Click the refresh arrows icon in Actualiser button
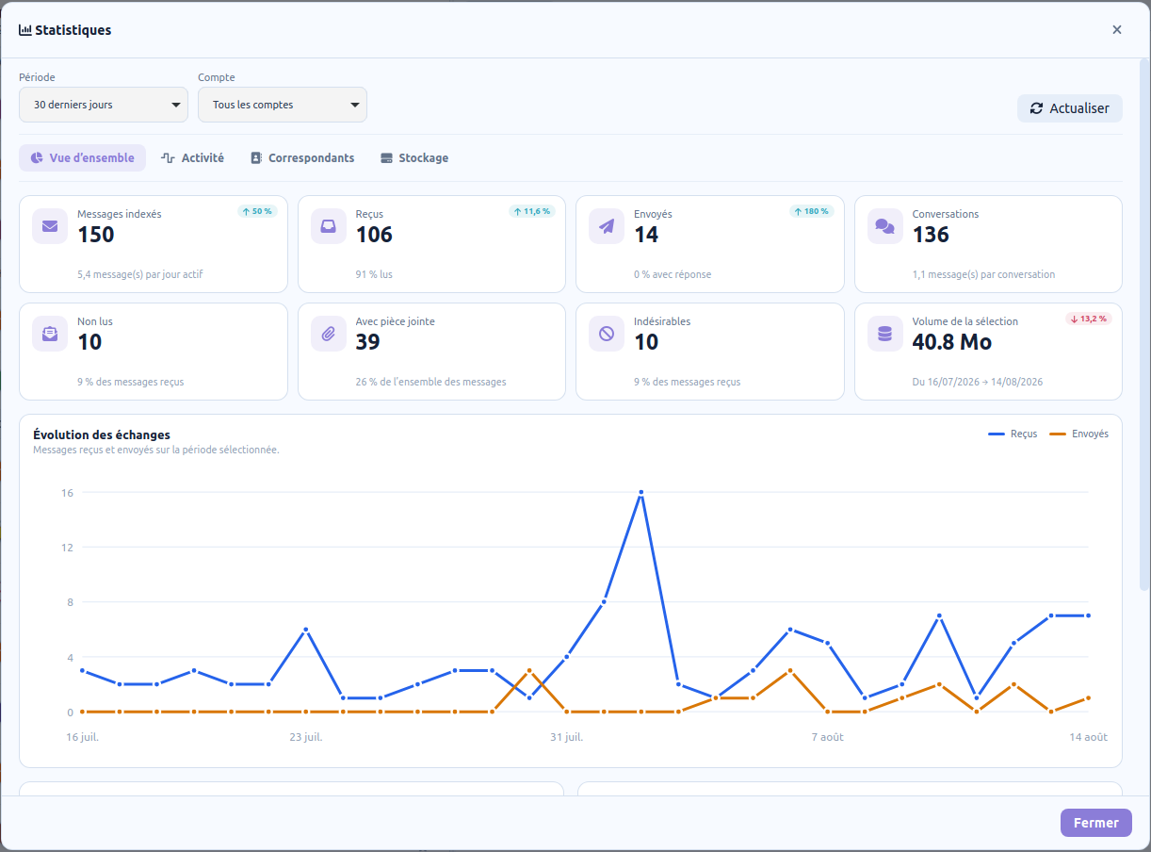Viewport: 1151px width, 852px height. (1037, 108)
